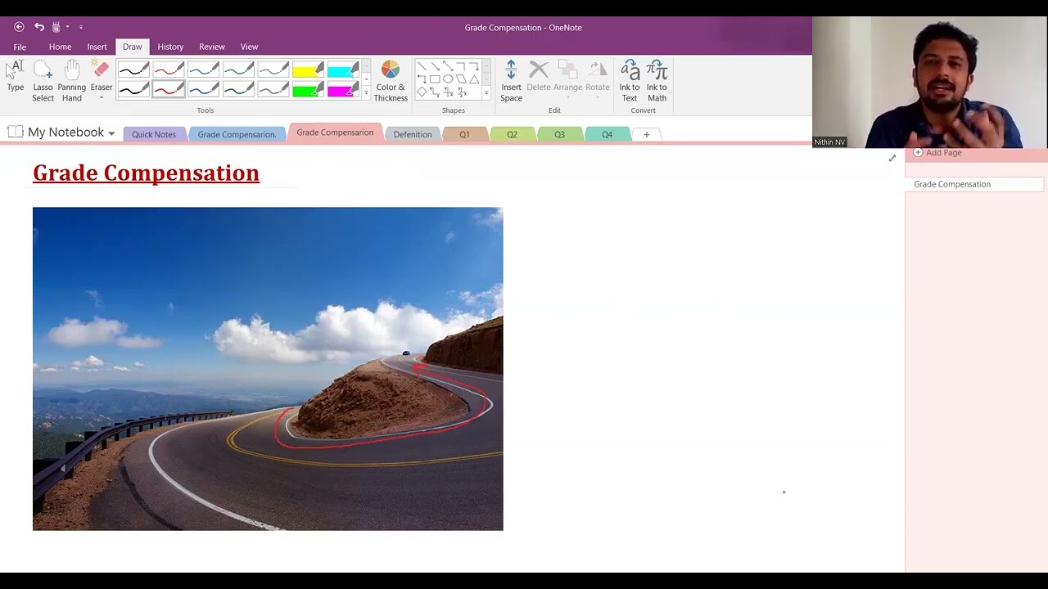The height and width of the screenshot is (589, 1048).
Task: Toggle touch/mouse mode icon
Action: point(56,27)
